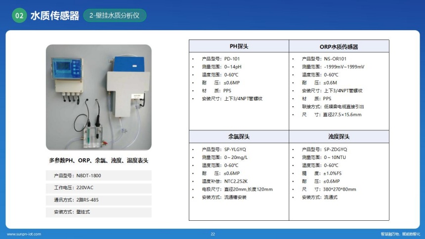425x239 pixels.
Task: Click the 工作电压：220VAC row
Action: [99, 188]
